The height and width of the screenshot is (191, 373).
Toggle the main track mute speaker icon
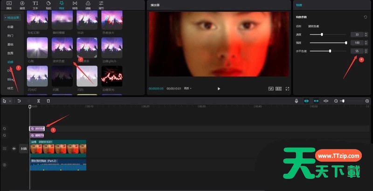click(14, 149)
